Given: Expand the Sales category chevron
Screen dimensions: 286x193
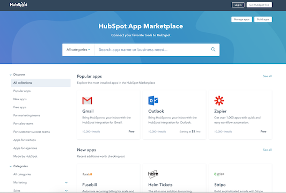Looking at the screenshot, I should click(67, 191).
